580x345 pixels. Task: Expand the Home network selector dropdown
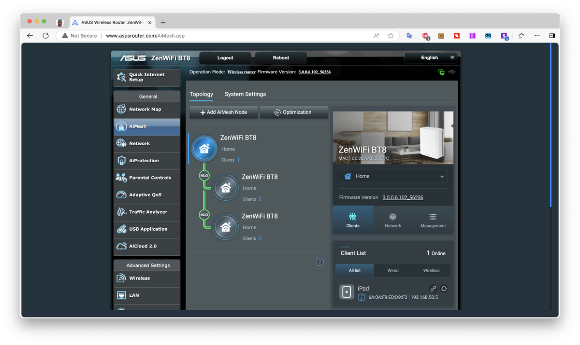point(392,176)
